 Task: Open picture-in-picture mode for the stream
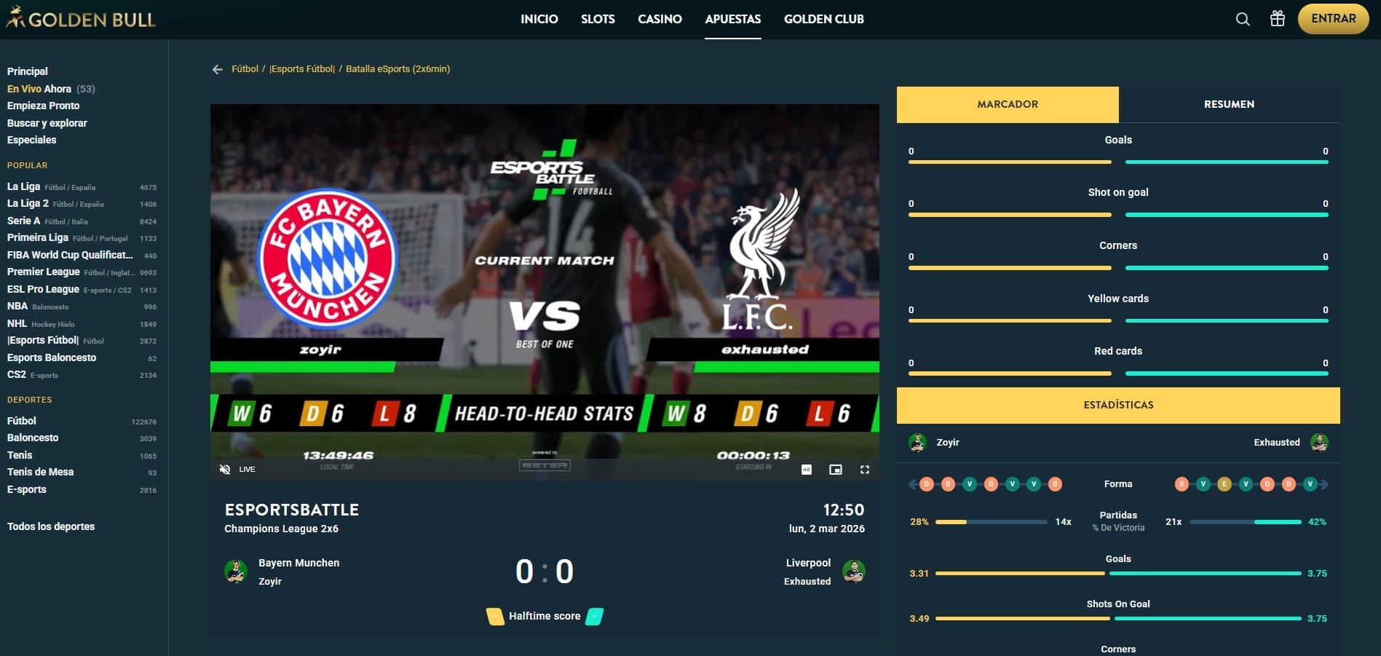834,470
